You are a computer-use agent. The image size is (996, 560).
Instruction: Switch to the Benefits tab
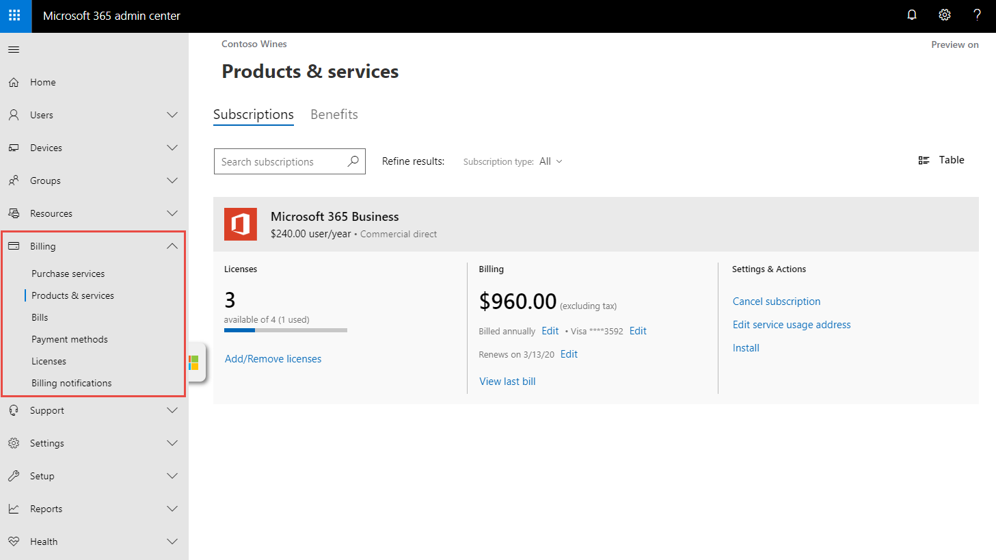coord(334,114)
